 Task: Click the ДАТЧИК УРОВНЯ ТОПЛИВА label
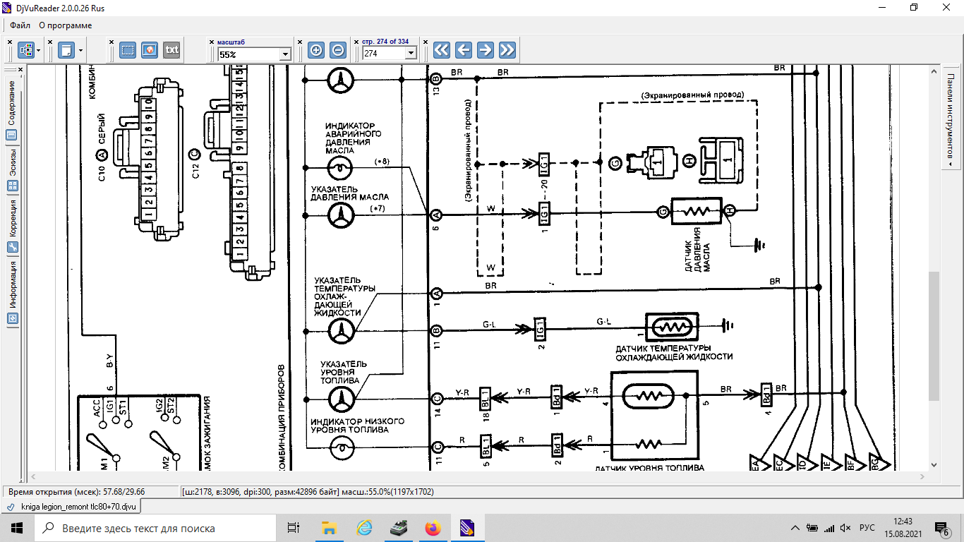[x=649, y=468]
